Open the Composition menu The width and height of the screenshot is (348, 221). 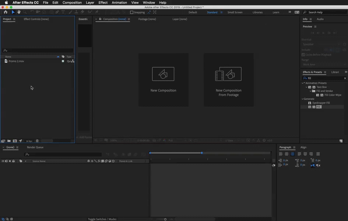coord(72,3)
